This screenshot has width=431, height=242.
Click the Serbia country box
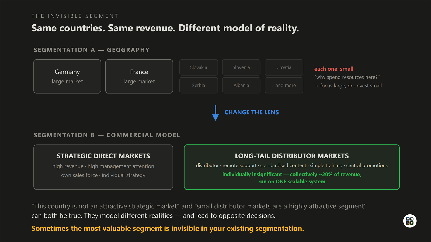click(199, 85)
